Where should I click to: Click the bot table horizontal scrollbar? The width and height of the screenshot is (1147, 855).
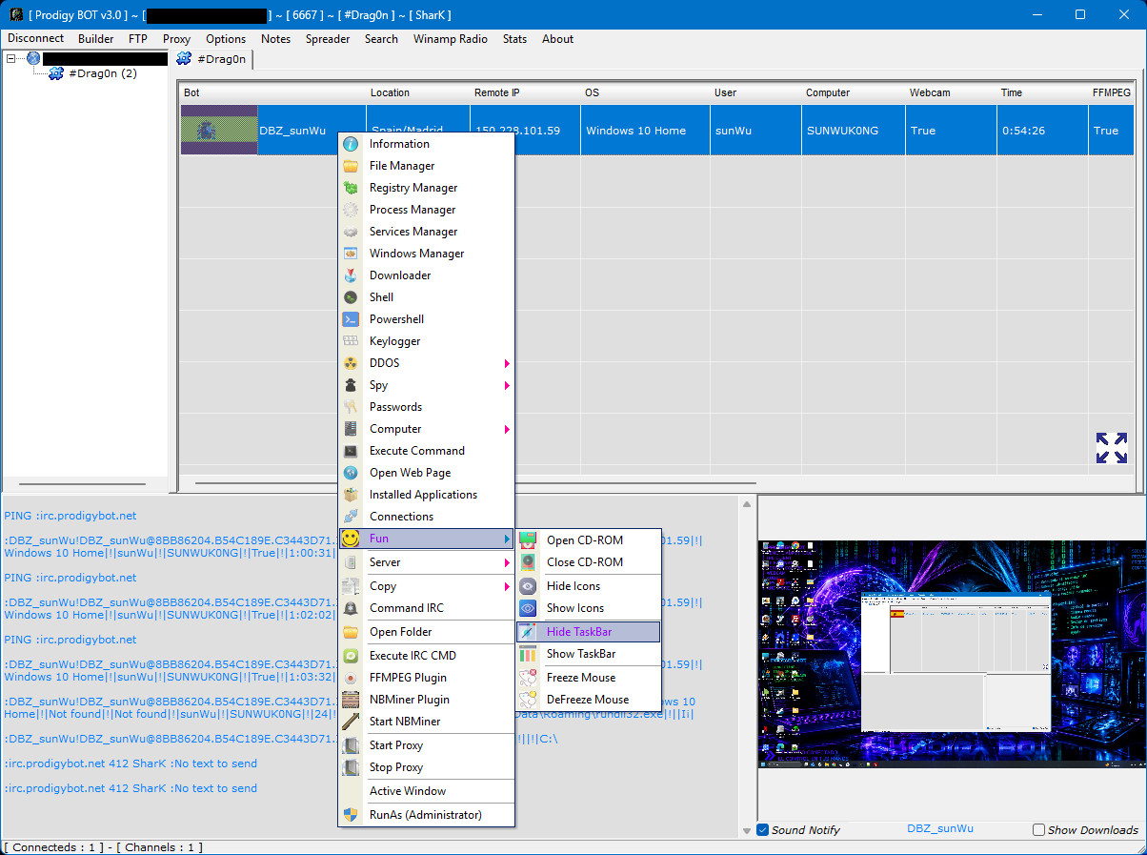[x=475, y=483]
